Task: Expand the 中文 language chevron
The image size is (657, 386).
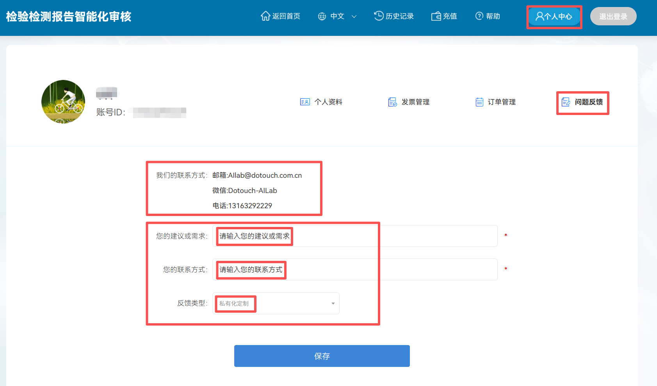Action: click(354, 16)
